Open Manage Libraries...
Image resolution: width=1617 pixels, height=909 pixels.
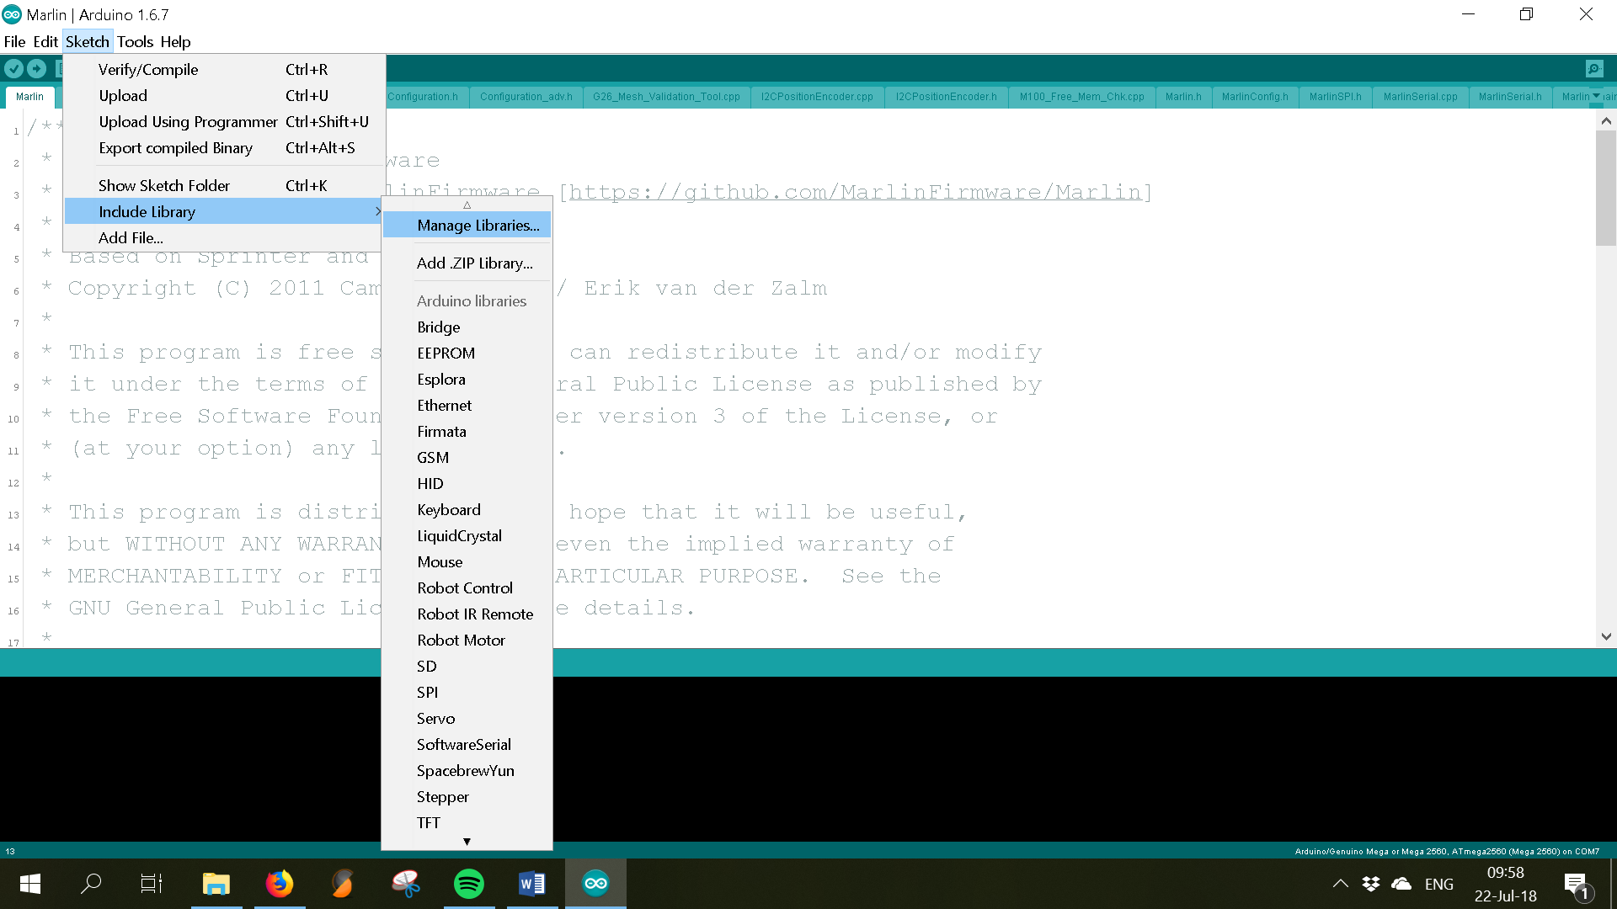pos(467,226)
